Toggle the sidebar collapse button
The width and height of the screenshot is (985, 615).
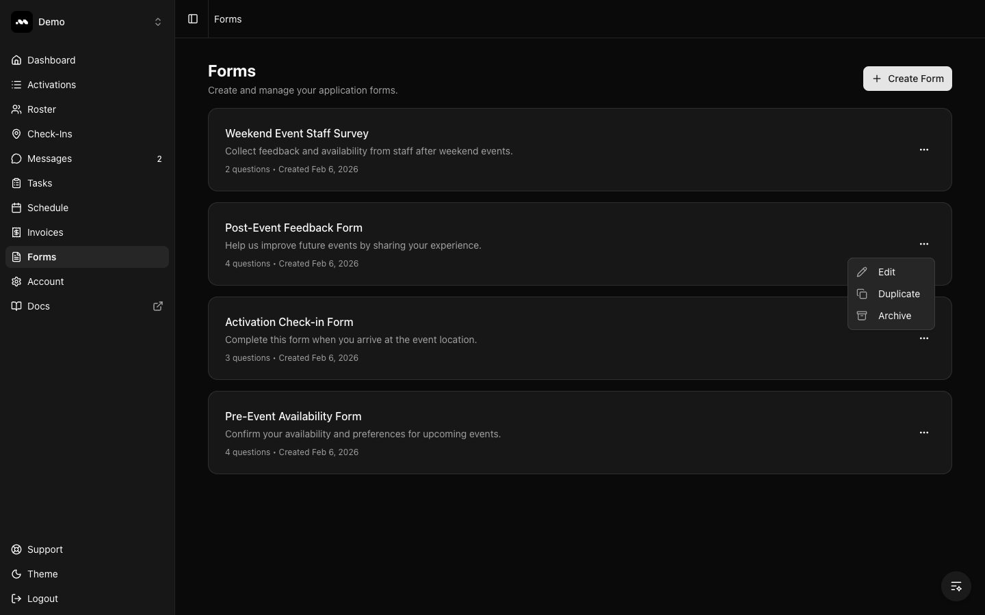coord(193,19)
